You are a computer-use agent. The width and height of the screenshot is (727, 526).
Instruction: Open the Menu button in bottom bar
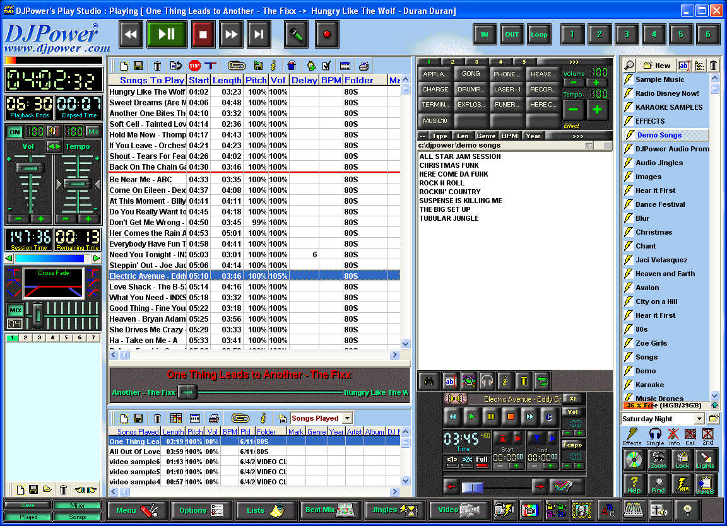pyautogui.click(x=137, y=510)
